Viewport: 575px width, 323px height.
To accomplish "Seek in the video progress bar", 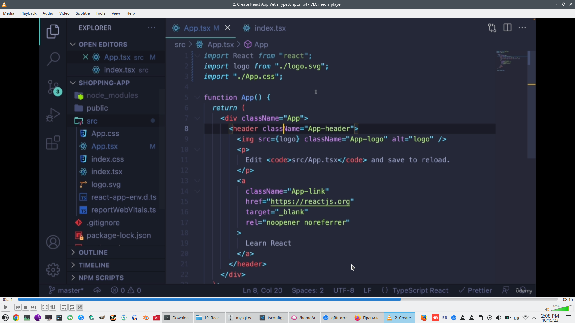I will tap(287, 299).
